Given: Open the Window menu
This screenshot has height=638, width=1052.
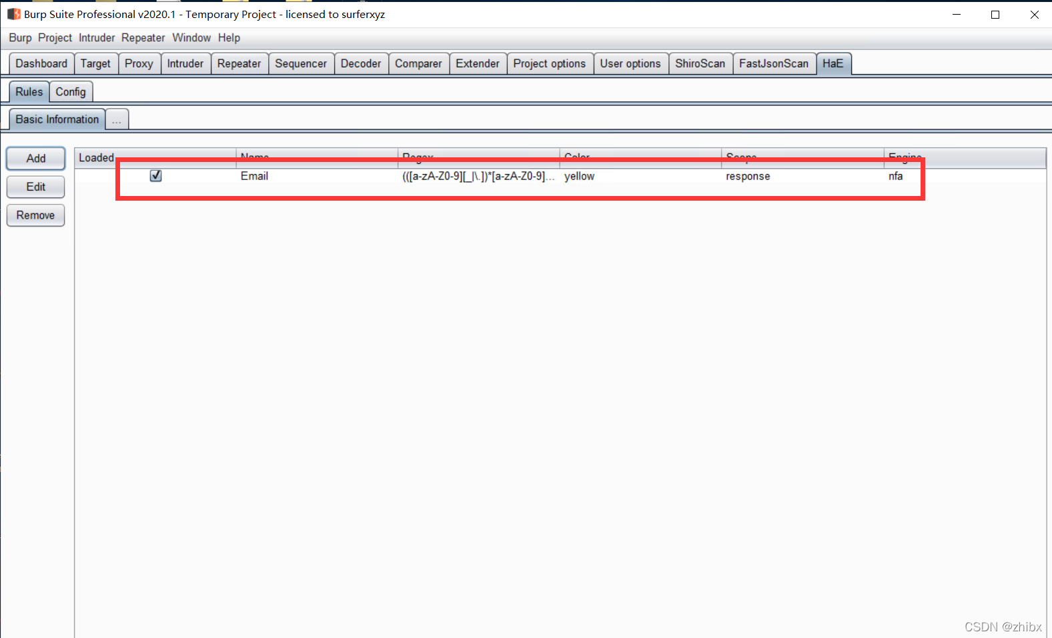Looking at the screenshot, I should pos(191,38).
